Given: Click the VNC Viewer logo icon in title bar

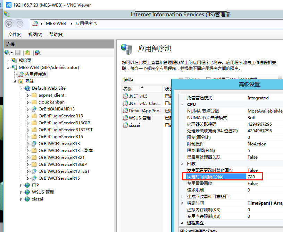Looking at the screenshot, I should point(9,5).
